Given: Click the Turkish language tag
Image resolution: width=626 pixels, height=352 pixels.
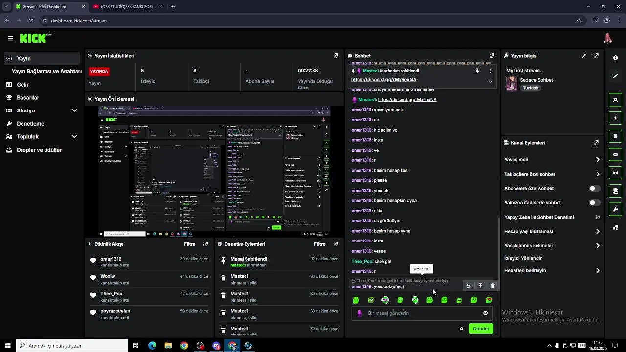Looking at the screenshot, I should coord(530,88).
